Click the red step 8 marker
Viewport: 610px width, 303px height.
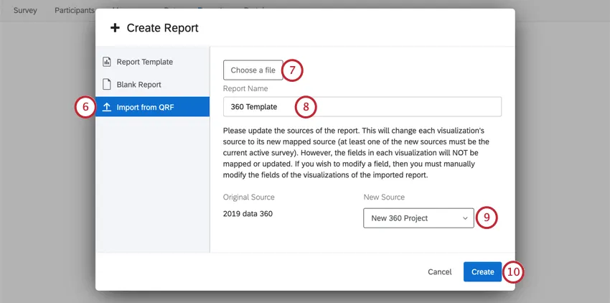pyautogui.click(x=306, y=107)
